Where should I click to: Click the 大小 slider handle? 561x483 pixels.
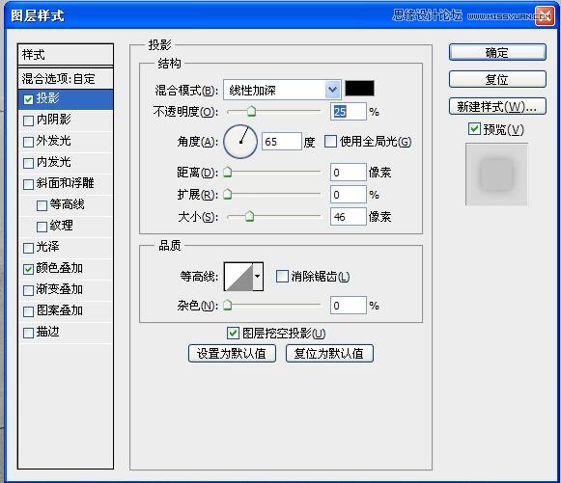click(x=249, y=216)
